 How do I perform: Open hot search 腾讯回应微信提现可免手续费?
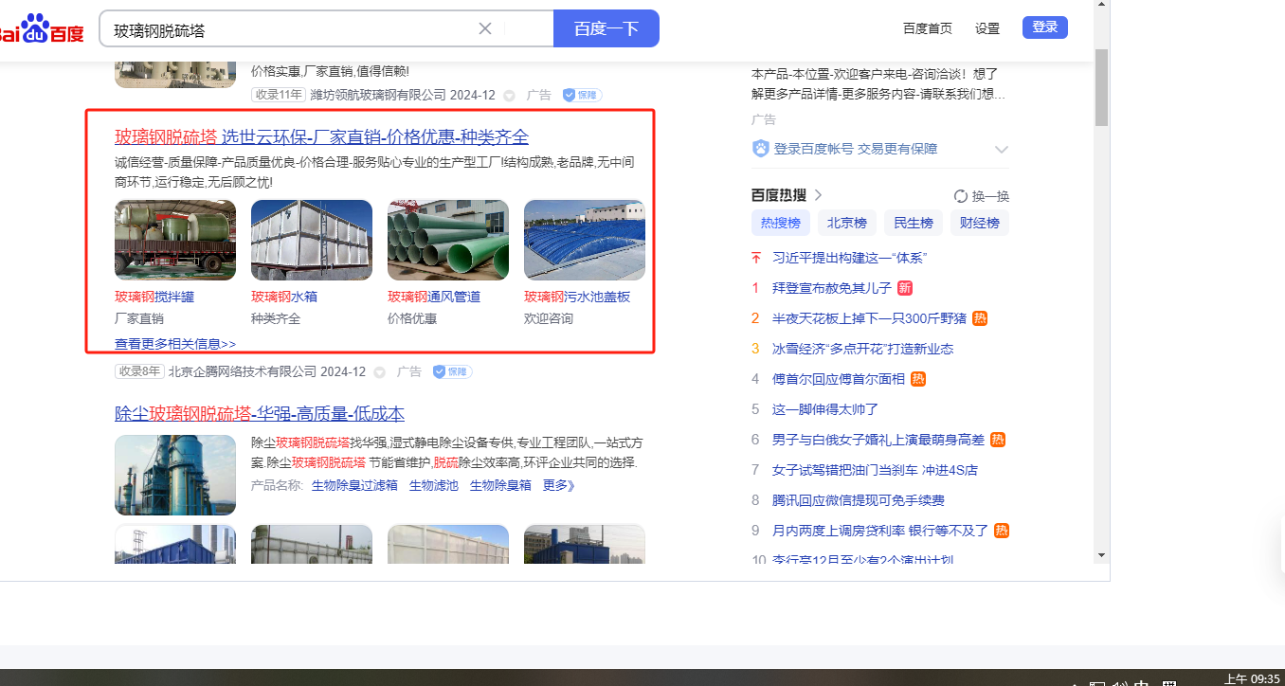click(x=859, y=500)
